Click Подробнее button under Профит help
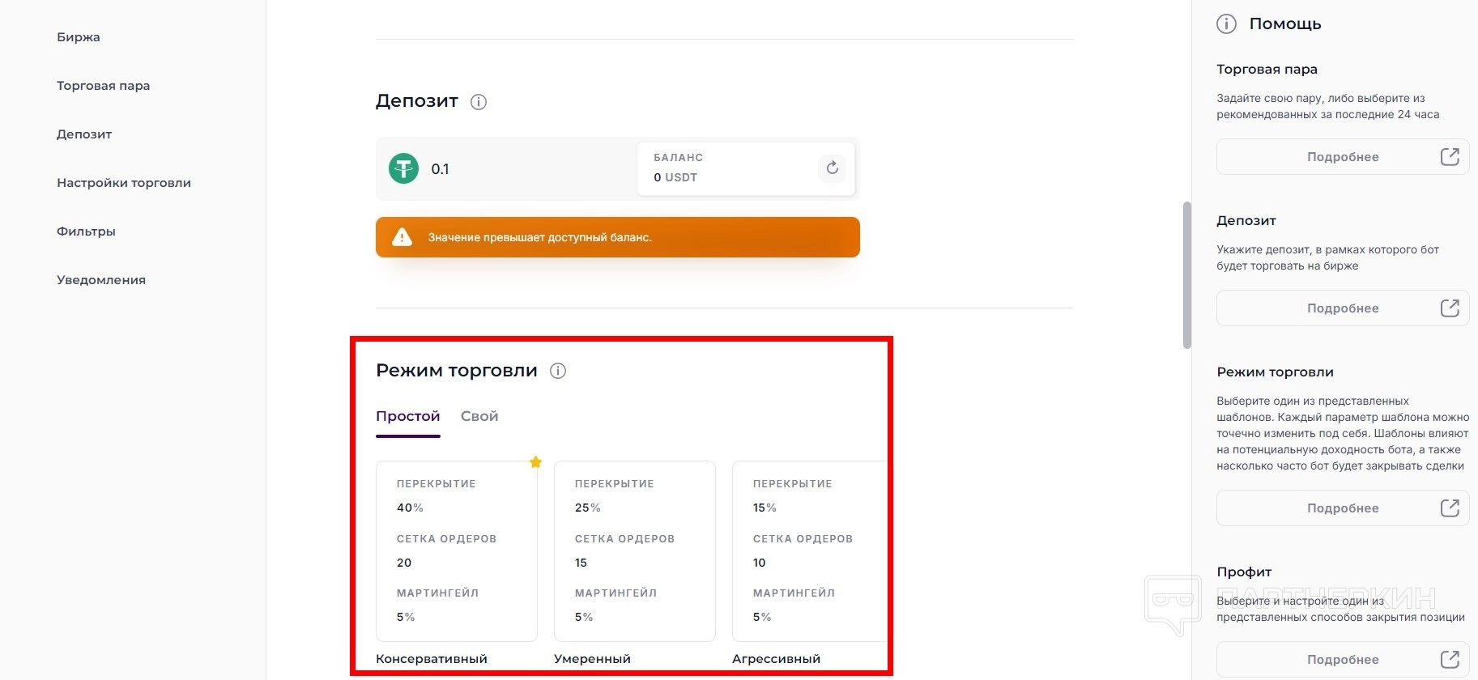 tap(1342, 660)
